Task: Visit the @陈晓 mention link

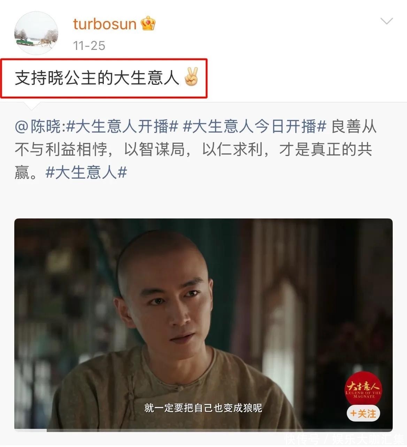Action: click(38, 126)
